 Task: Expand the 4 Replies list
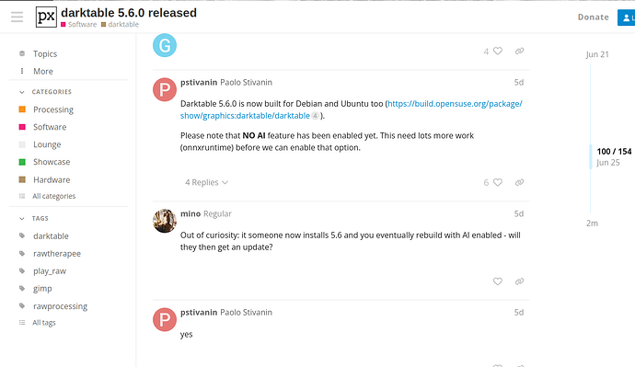206,182
